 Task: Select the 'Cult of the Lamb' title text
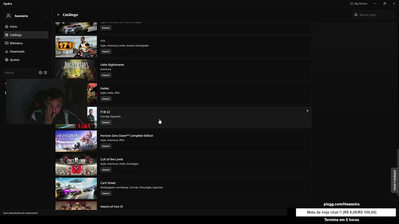point(112,159)
